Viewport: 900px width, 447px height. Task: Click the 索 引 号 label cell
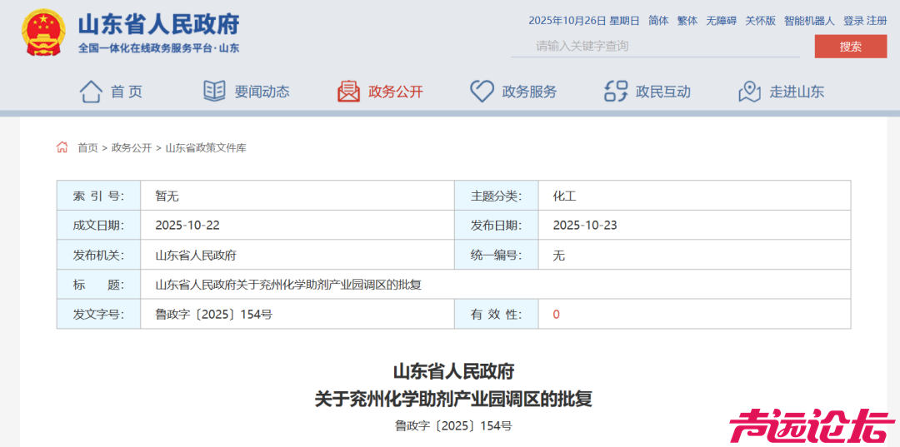[98, 196]
